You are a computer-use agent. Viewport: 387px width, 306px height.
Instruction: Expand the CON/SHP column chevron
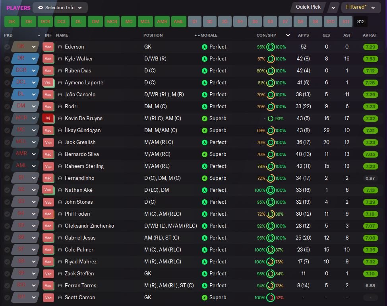point(288,35)
